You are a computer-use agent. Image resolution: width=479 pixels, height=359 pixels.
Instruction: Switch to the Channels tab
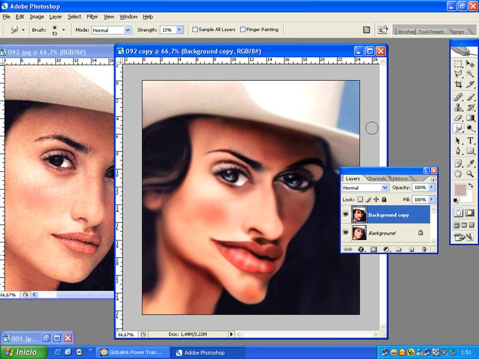tap(377, 178)
